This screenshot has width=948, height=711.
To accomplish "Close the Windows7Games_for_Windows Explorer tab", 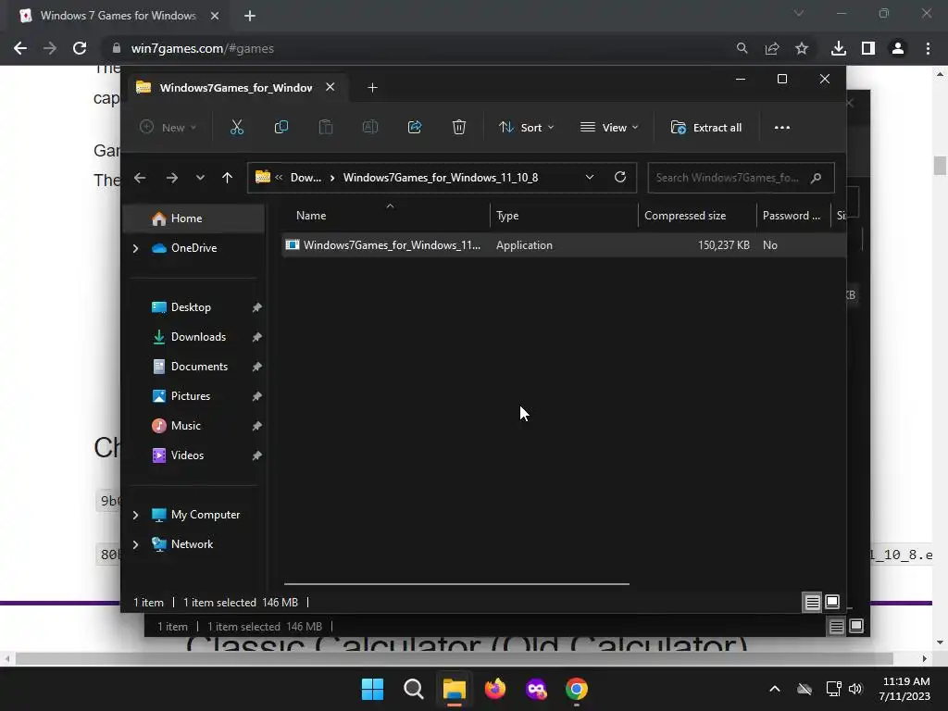I will point(331,87).
